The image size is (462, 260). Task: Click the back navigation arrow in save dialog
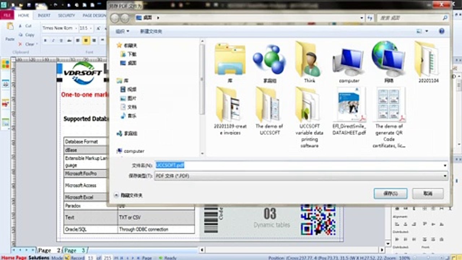(x=115, y=18)
